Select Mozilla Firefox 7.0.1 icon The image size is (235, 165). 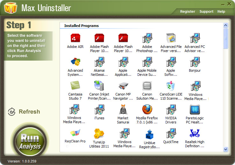[147, 109]
